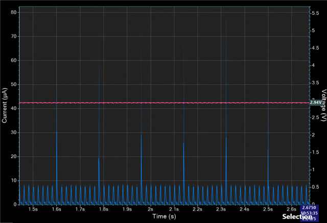Viewport: 327px width, 223px height.
Task: Click the 2.94V voltage marker label
Action: (316, 103)
